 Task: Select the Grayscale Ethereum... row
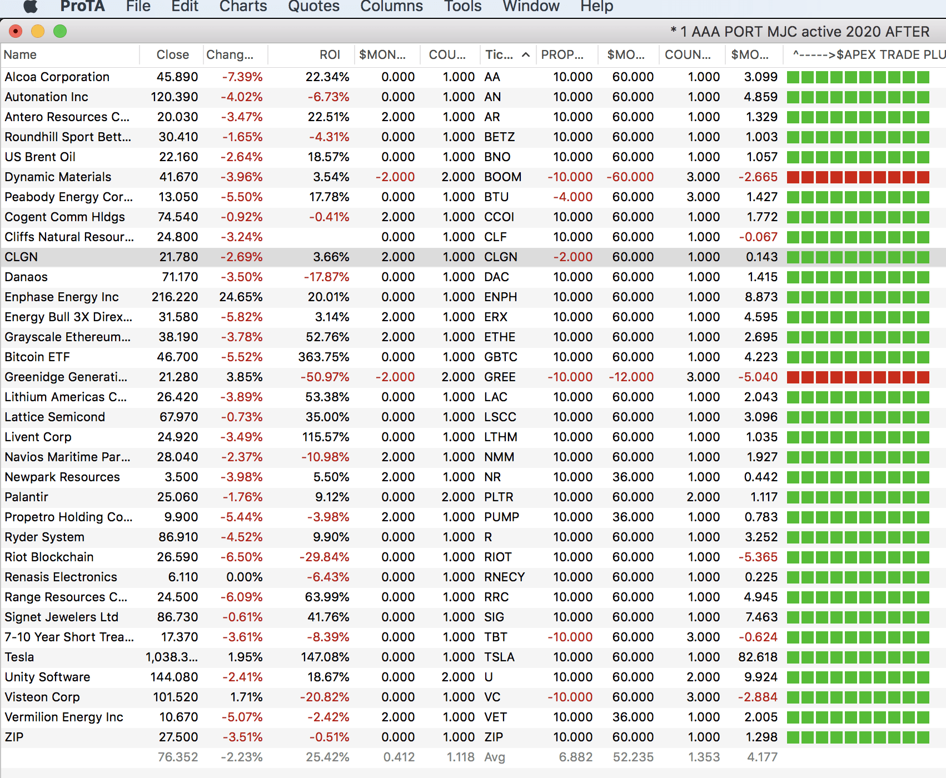point(473,337)
